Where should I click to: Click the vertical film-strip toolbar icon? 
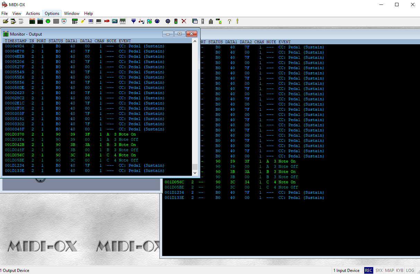203,21
